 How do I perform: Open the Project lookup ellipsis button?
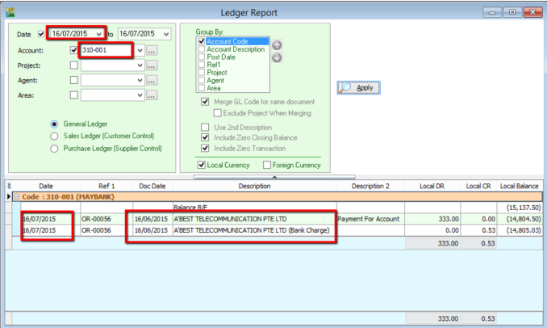click(x=152, y=65)
